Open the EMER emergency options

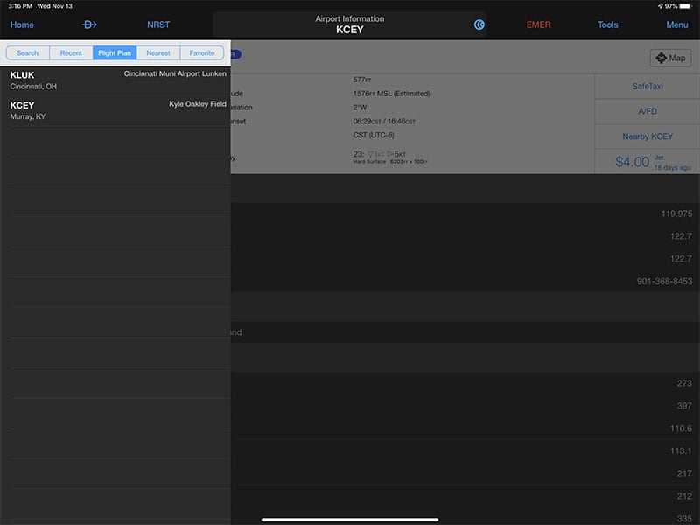tap(538, 24)
